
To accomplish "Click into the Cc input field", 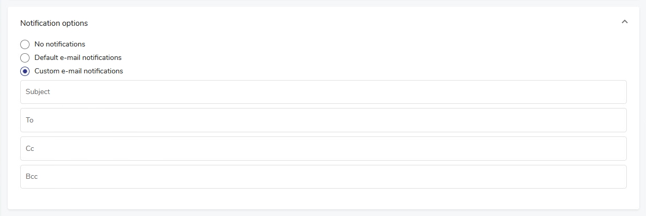I will (323, 148).
